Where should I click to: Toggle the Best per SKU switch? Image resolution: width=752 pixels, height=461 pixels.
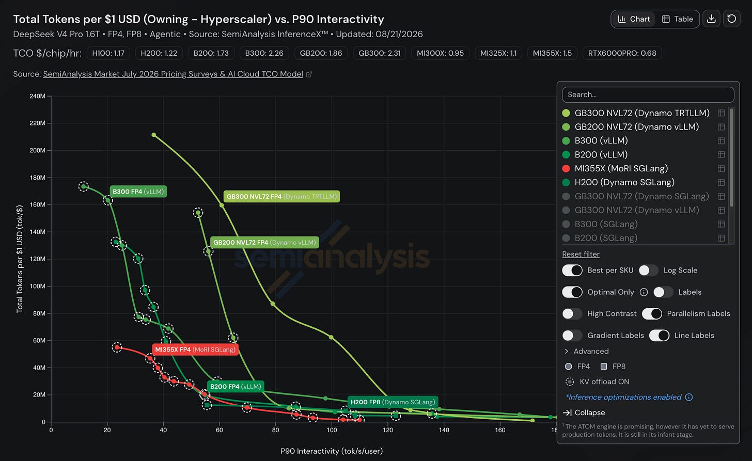(x=572, y=271)
